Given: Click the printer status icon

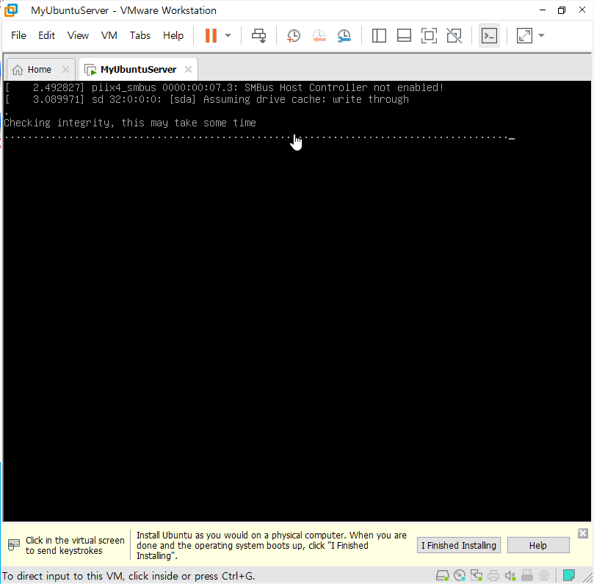Looking at the screenshot, I should [493, 576].
